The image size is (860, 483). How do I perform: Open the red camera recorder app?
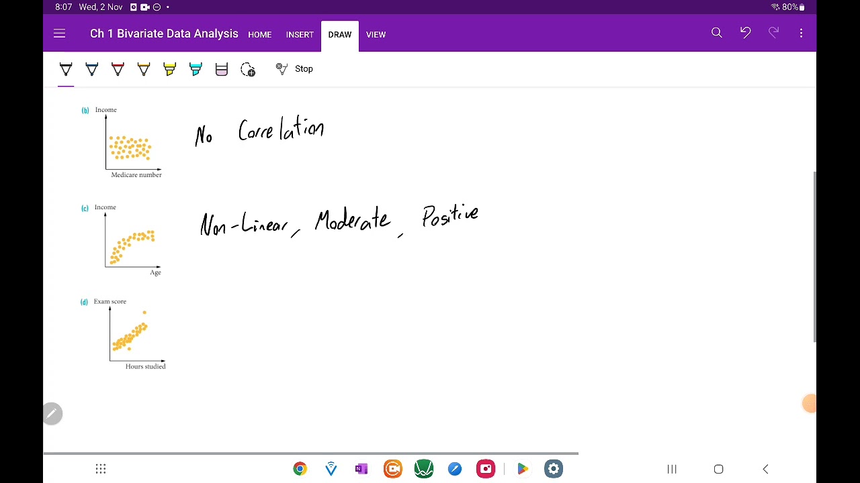(x=486, y=469)
